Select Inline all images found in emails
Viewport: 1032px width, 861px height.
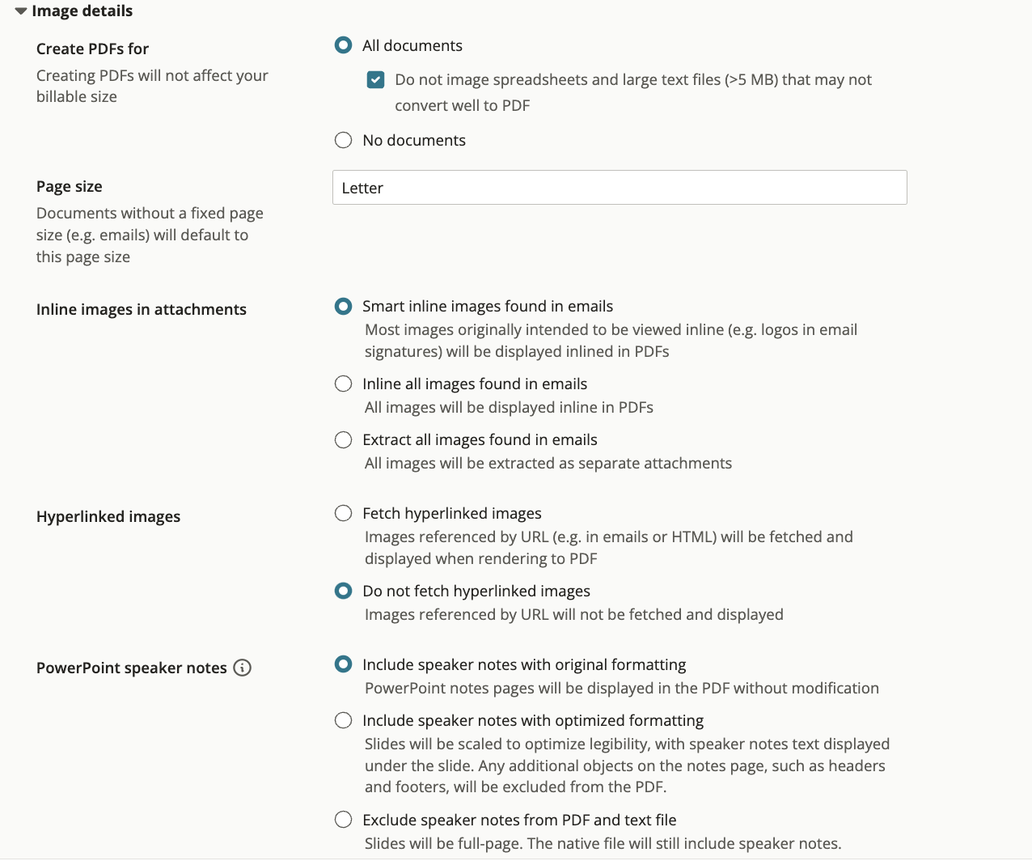click(x=343, y=384)
